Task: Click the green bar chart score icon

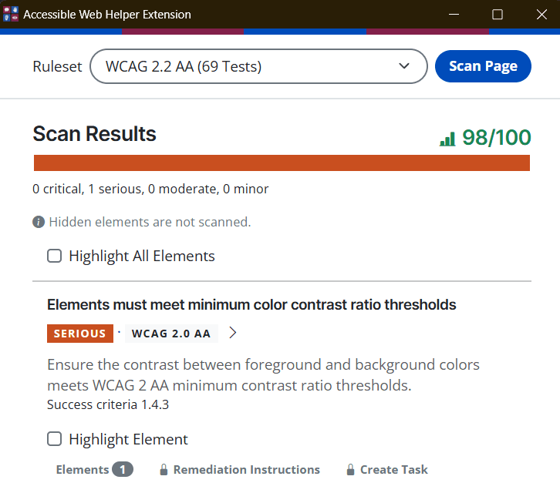Action: click(x=447, y=139)
